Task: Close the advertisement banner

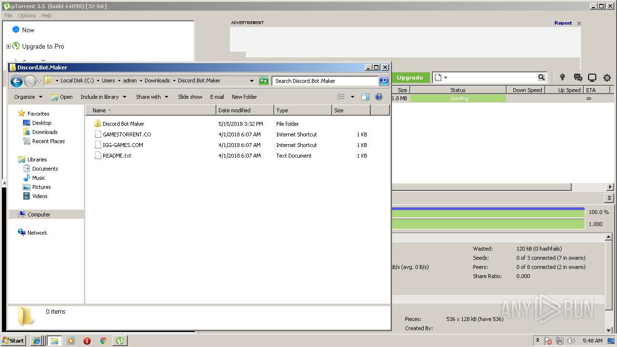Action: (x=579, y=23)
